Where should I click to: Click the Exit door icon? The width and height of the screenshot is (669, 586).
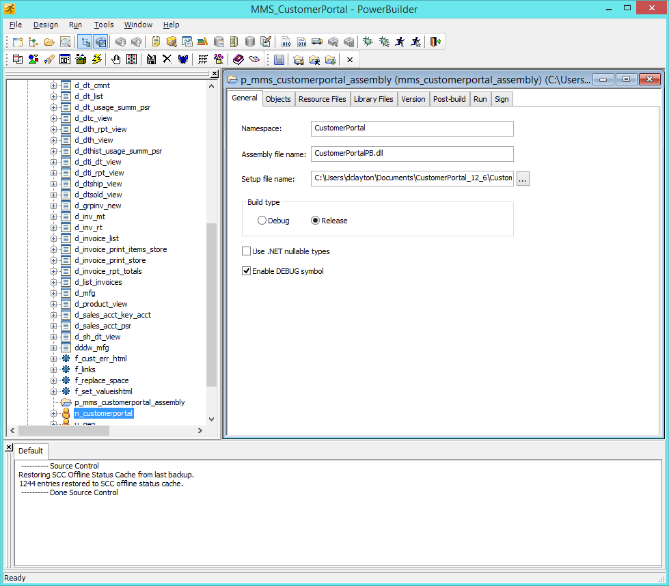click(435, 42)
